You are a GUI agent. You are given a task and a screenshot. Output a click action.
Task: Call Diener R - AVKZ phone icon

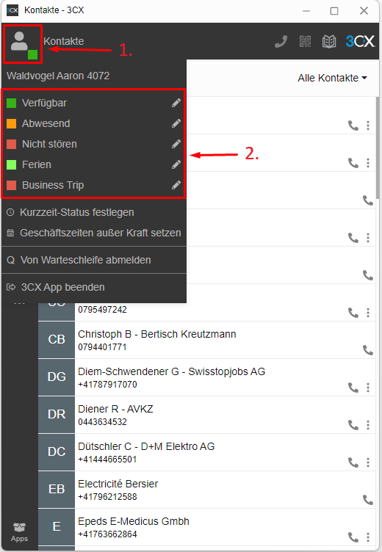pos(353,424)
